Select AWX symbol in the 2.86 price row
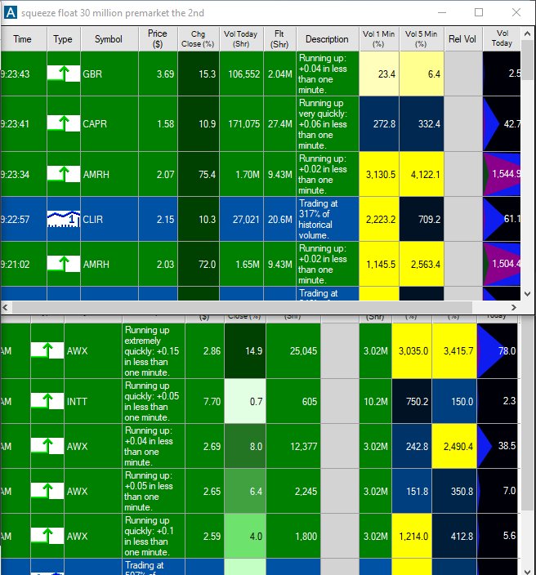This screenshot has width=536, height=575. 93,351
